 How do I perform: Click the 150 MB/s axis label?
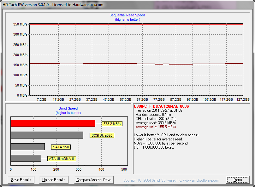coord(20,65)
